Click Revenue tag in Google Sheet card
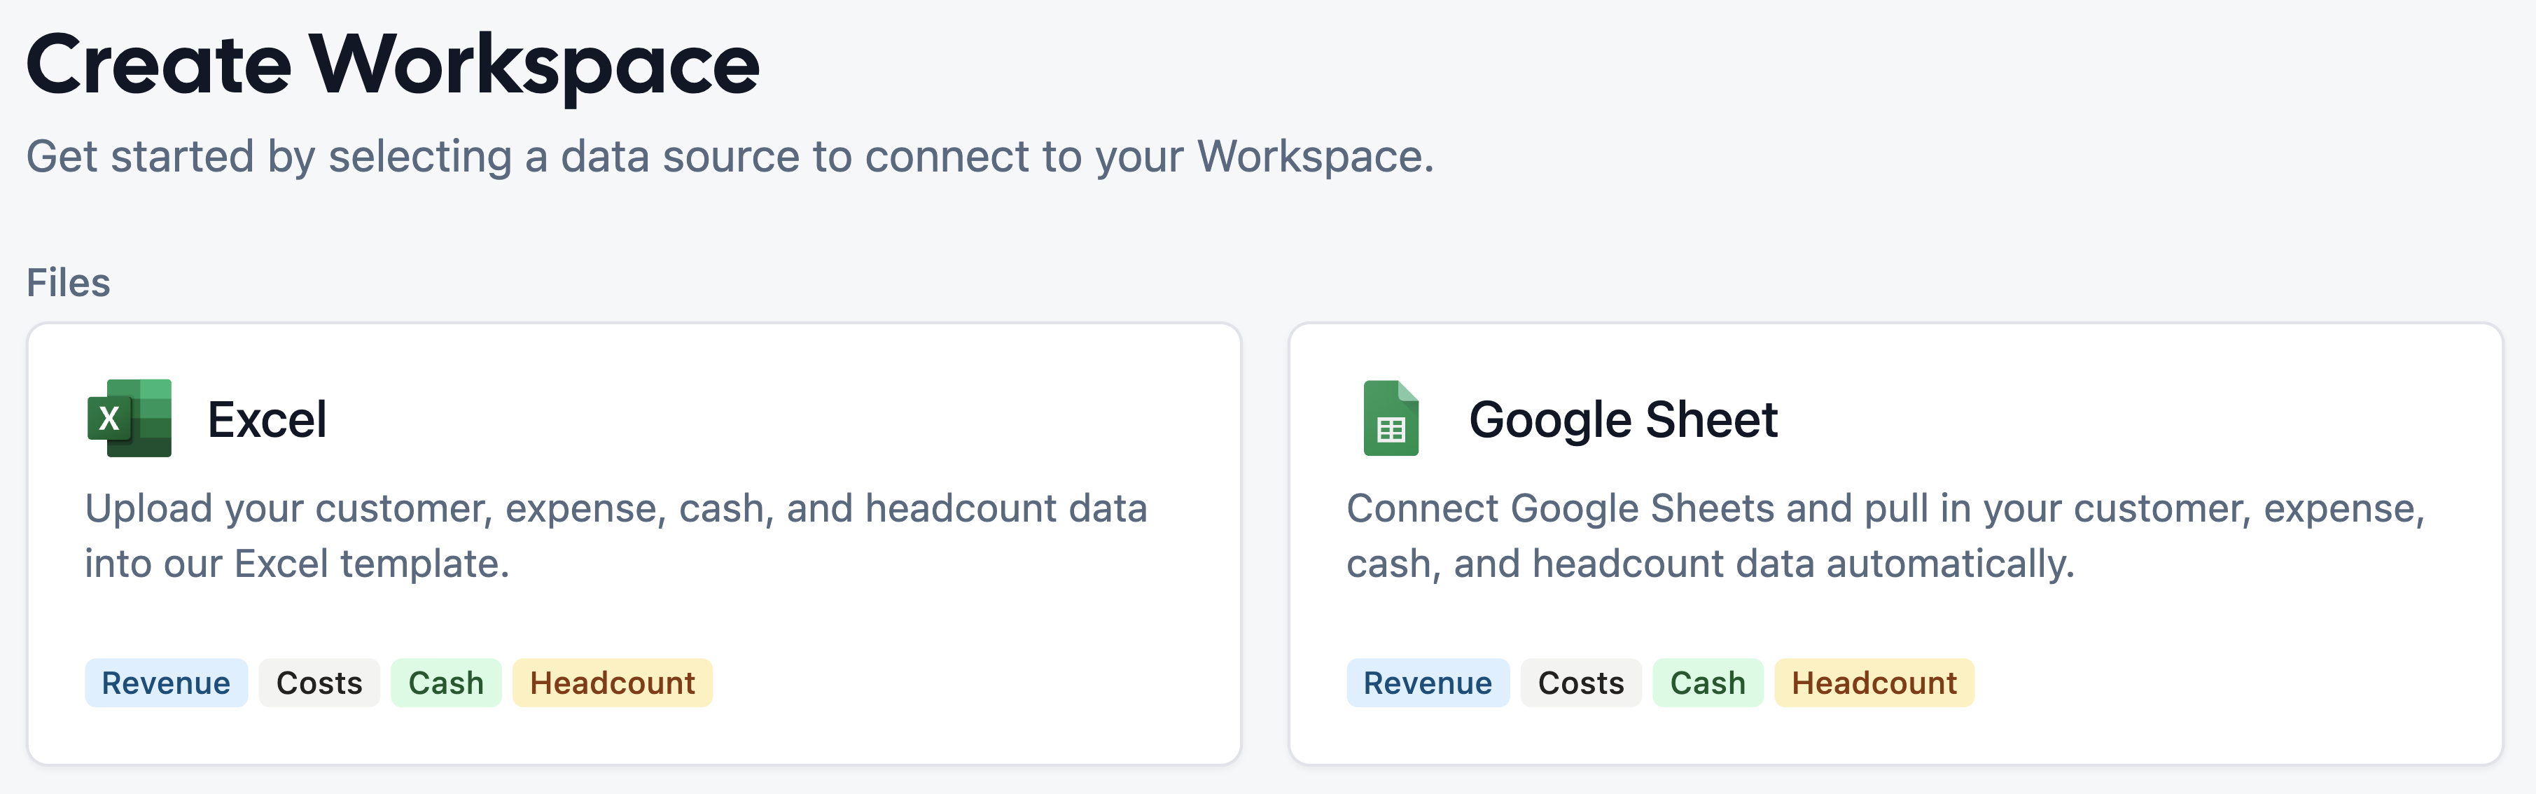The width and height of the screenshot is (2536, 794). pyautogui.click(x=1428, y=683)
